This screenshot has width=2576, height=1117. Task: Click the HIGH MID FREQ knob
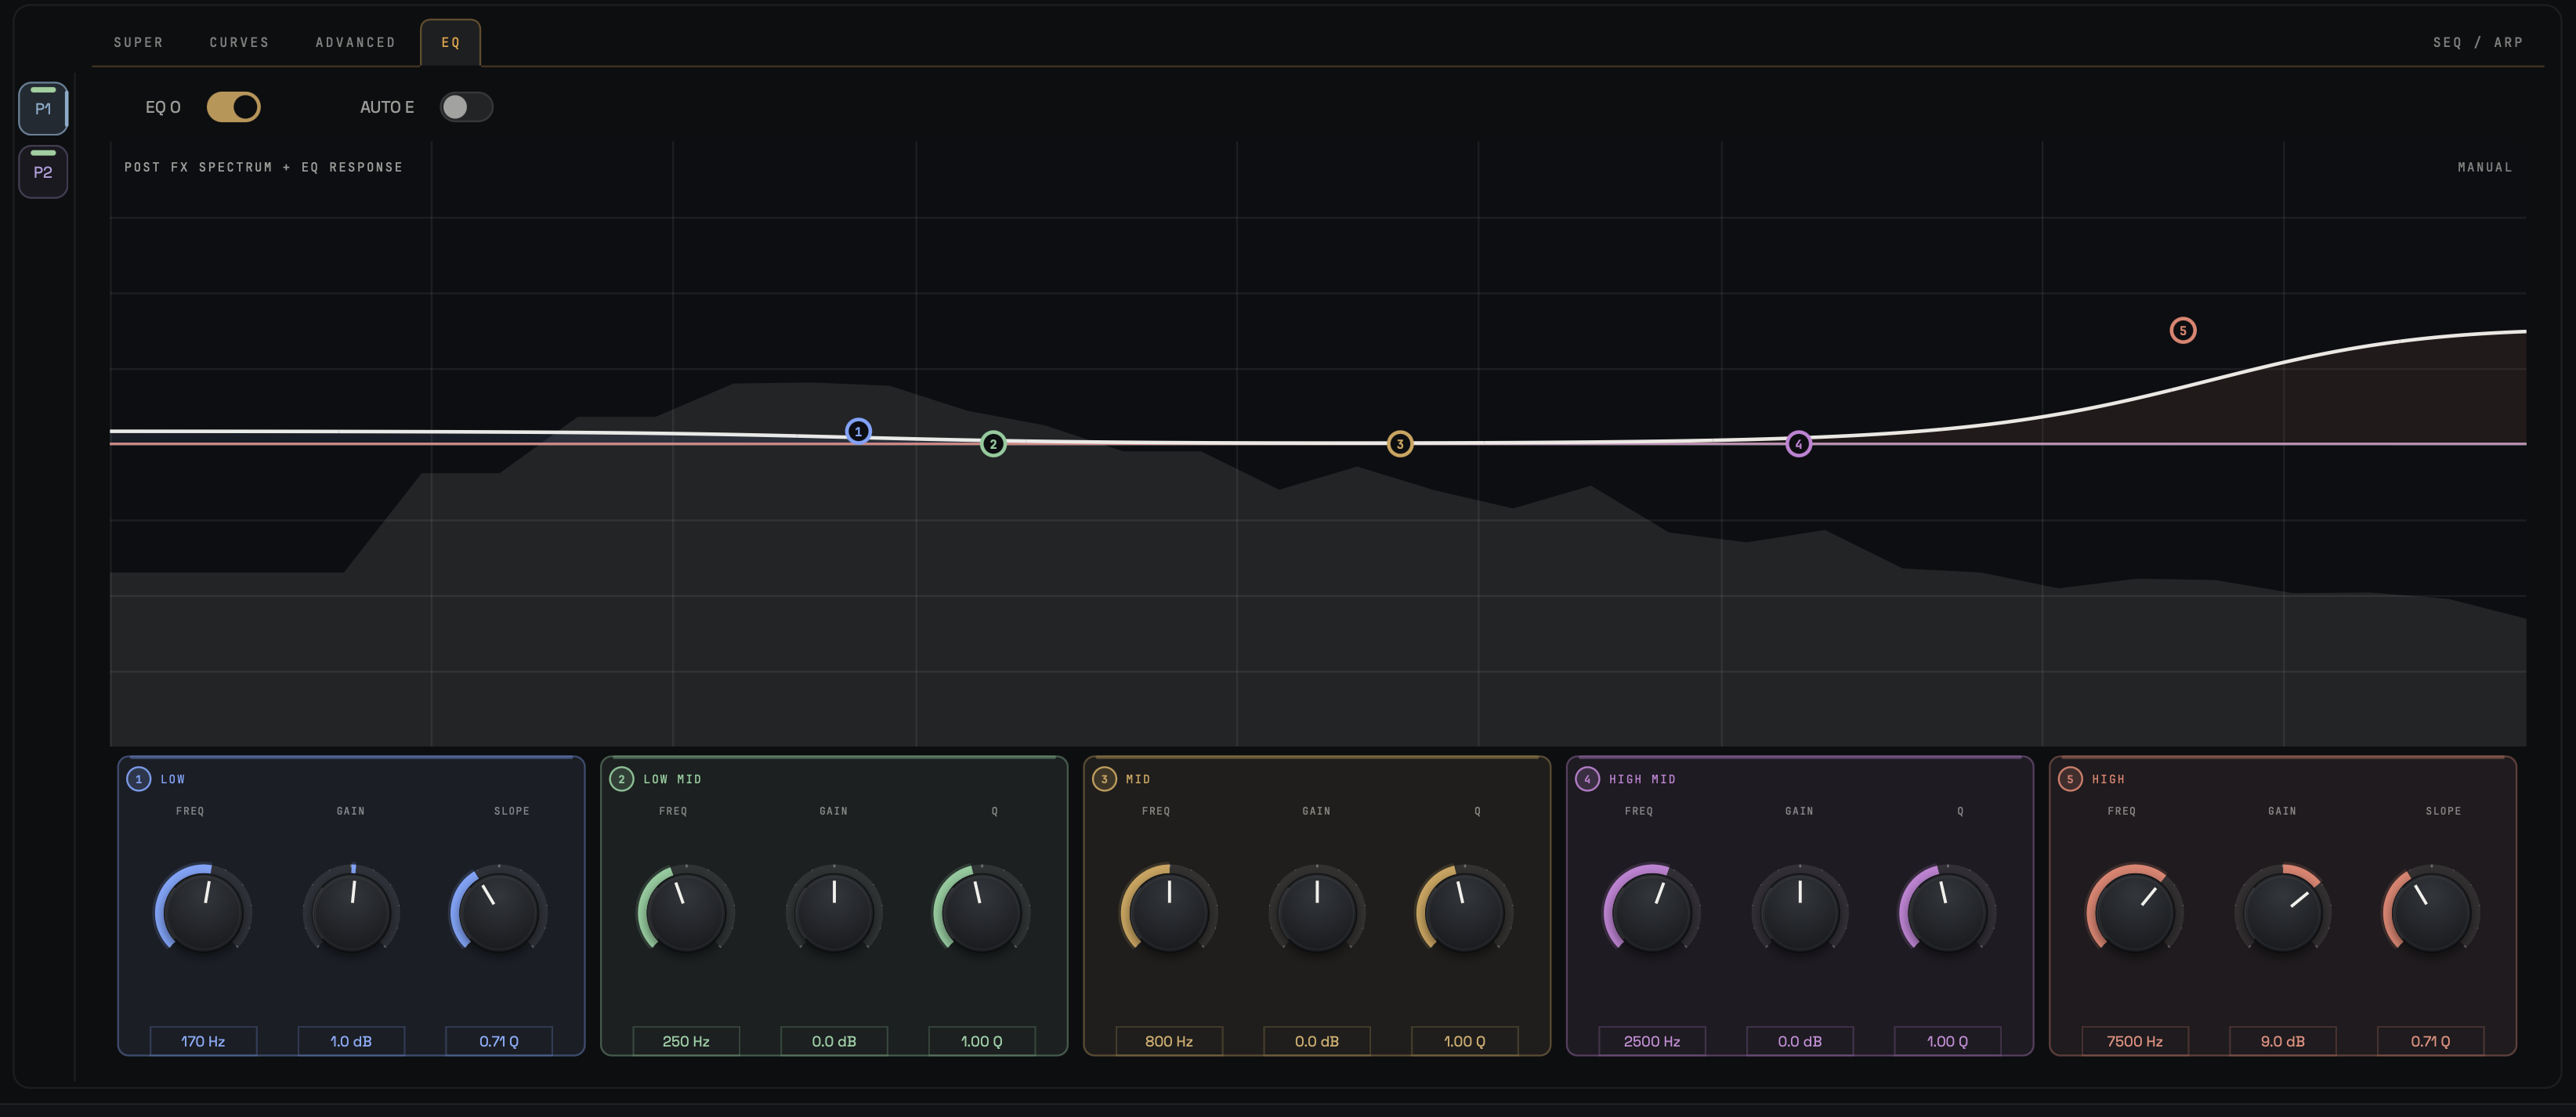click(1652, 910)
